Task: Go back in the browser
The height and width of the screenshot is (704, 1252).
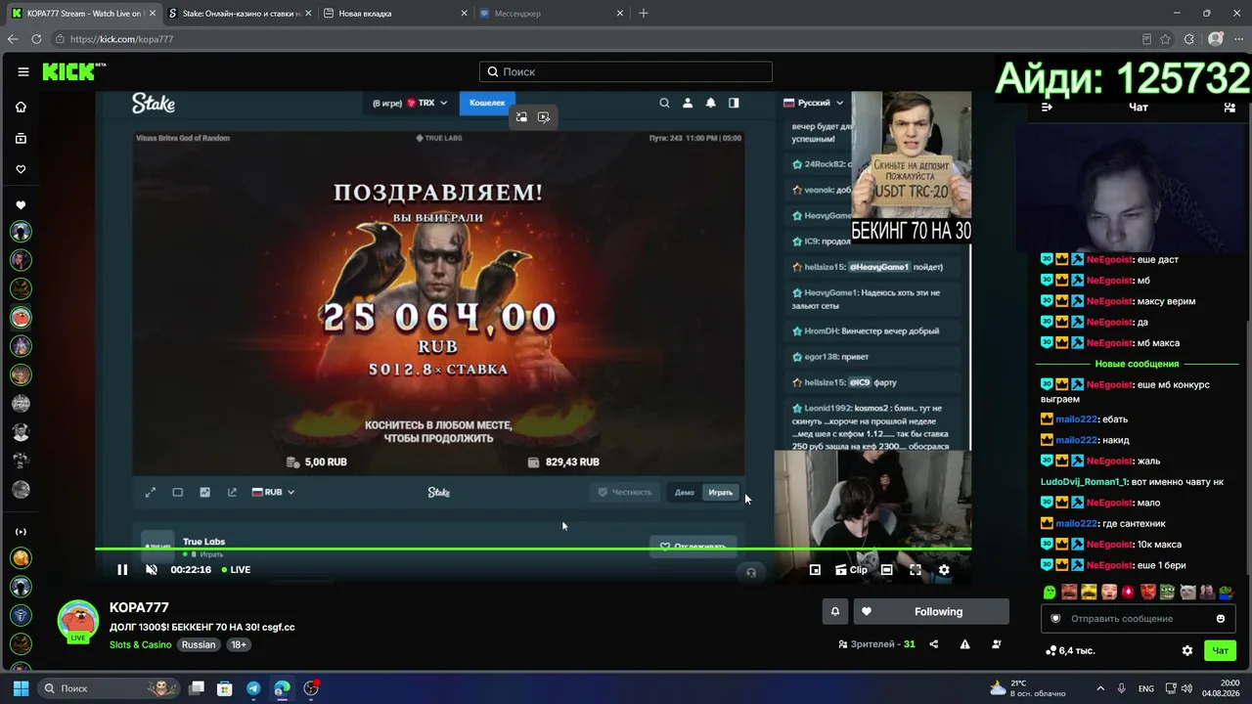Action: coord(13,39)
